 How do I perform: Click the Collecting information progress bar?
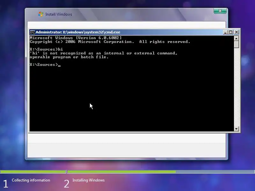click(x=33, y=172)
